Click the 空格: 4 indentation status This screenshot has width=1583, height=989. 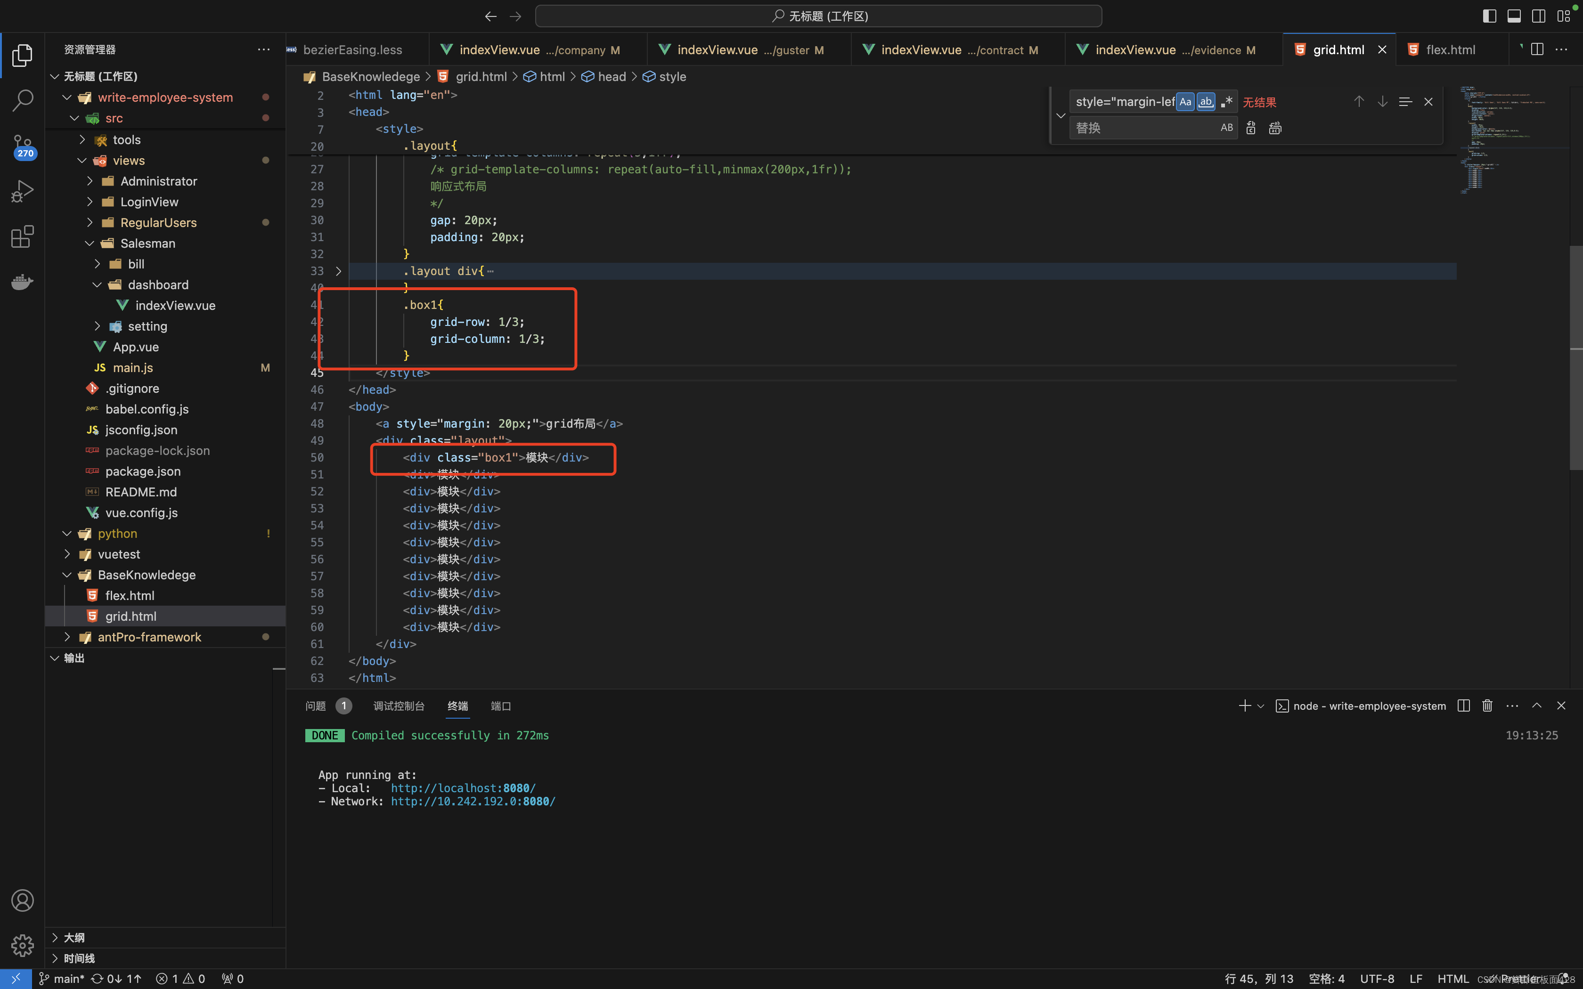coord(1326,979)
